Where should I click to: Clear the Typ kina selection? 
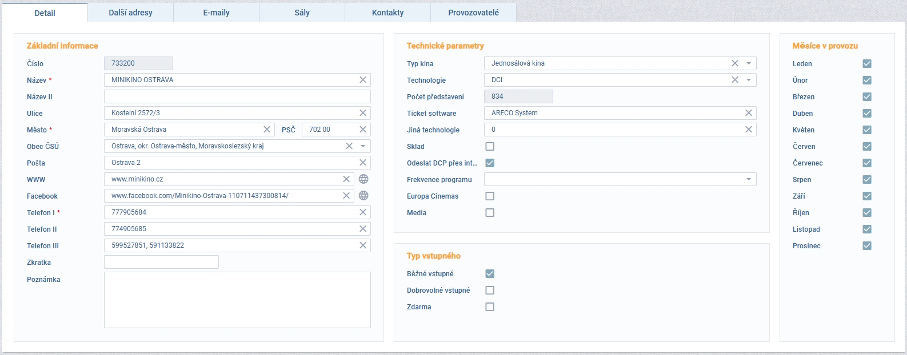(735, 63)
